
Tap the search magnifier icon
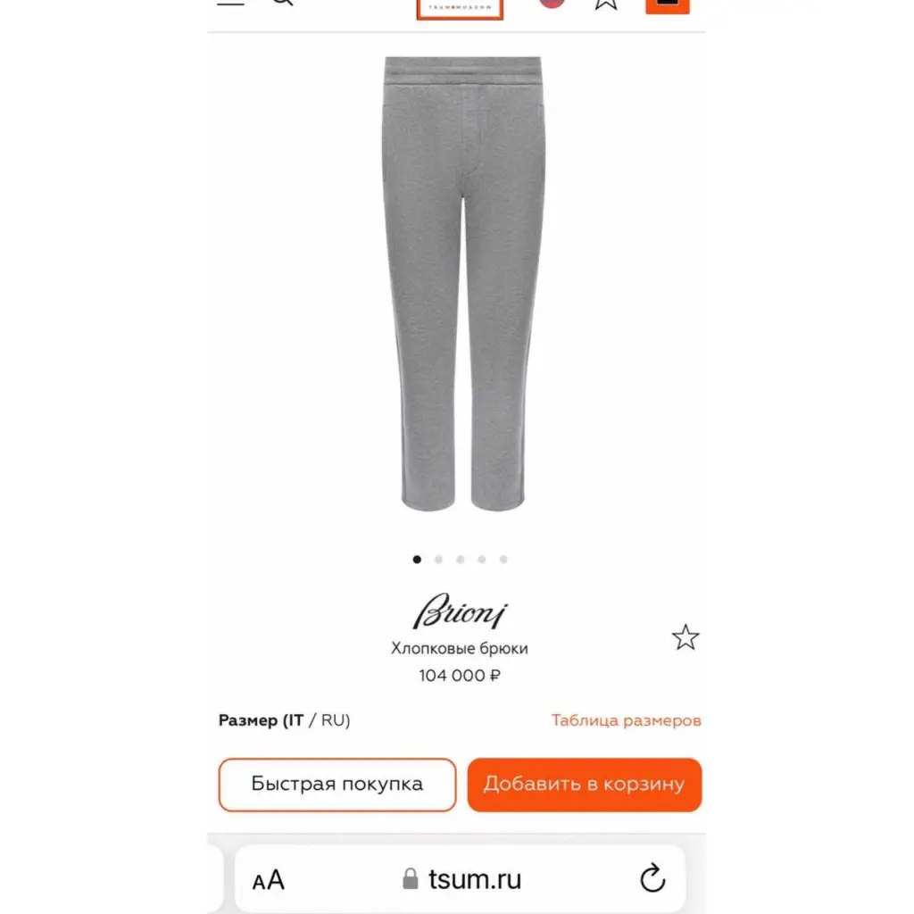point(283,3)
